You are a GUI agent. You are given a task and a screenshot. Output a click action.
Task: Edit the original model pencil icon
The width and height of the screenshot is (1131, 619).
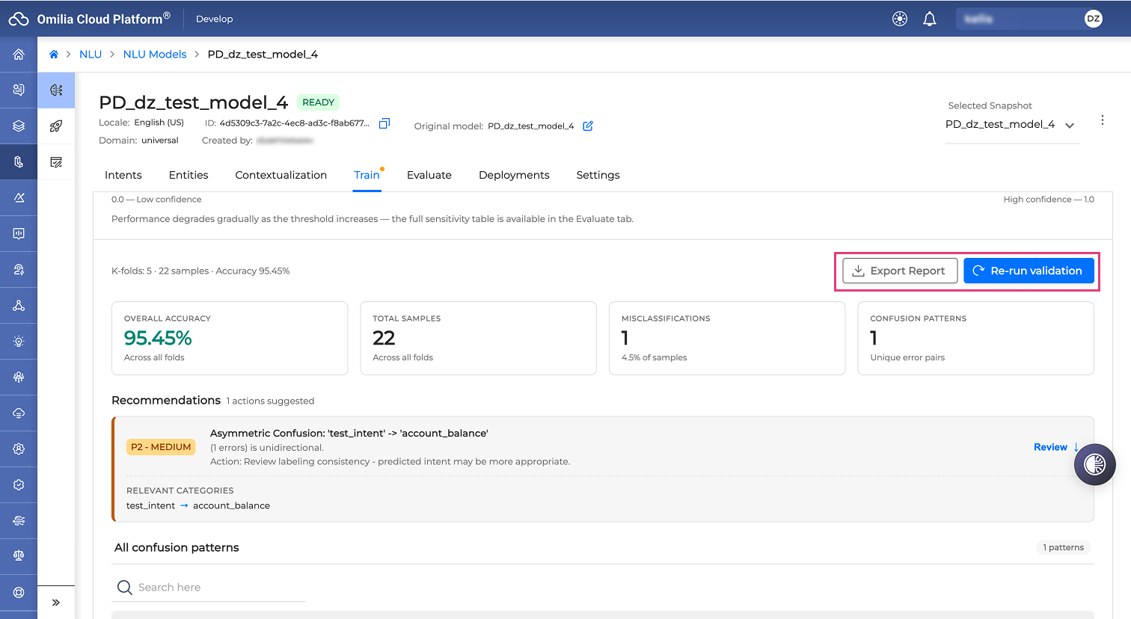pyautogui.click(x=588, y=126)
